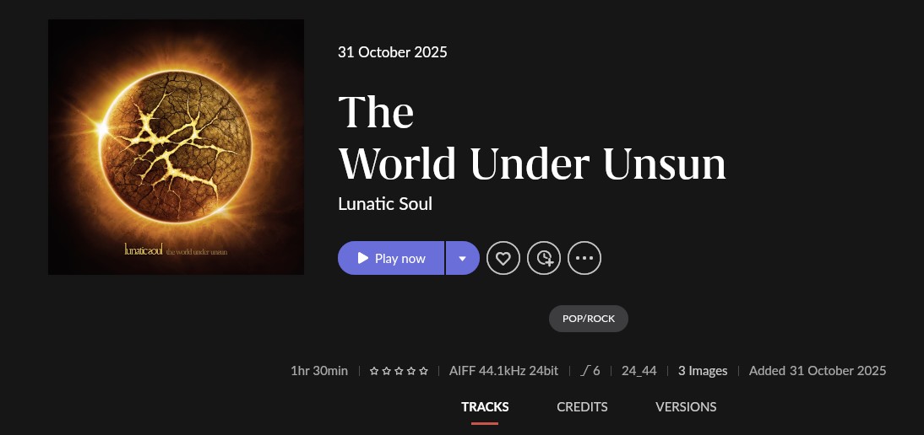Click the album cover artwork
This screenshot has width=924, height=435.
click(x=176, y=147)
